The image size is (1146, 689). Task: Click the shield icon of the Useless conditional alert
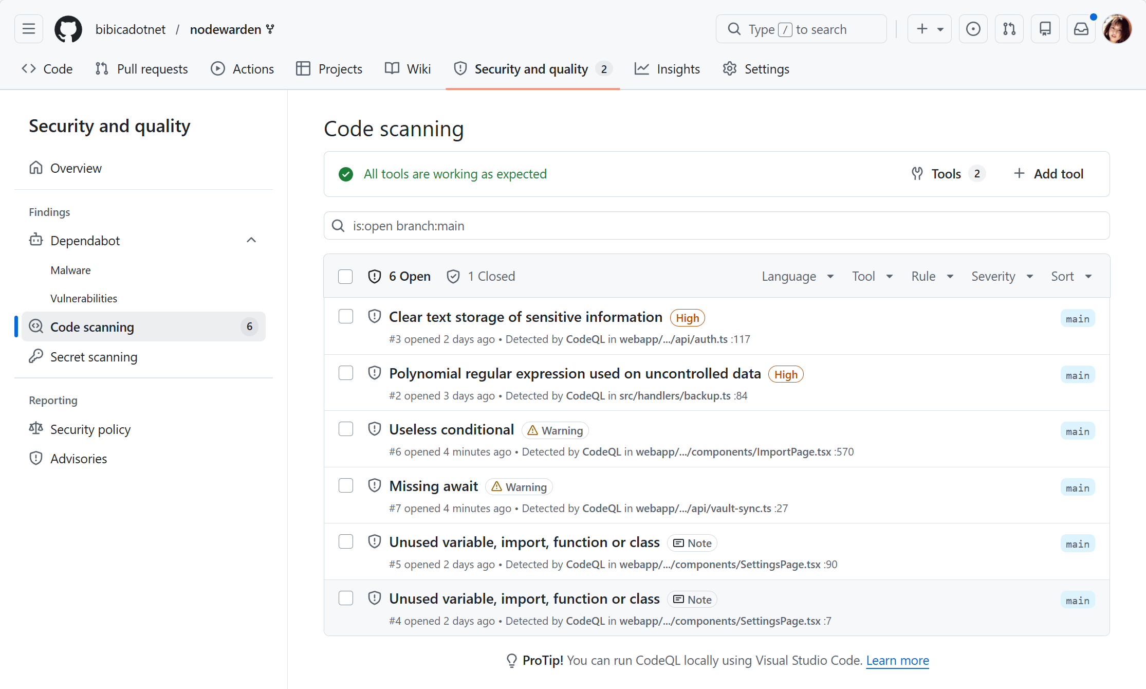(x=375, y=429)
